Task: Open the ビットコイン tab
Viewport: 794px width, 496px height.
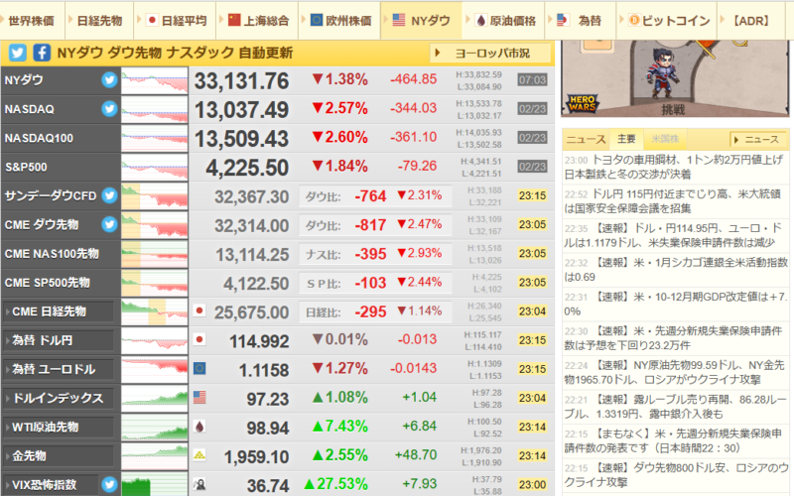Action: [x=667, y=21]
